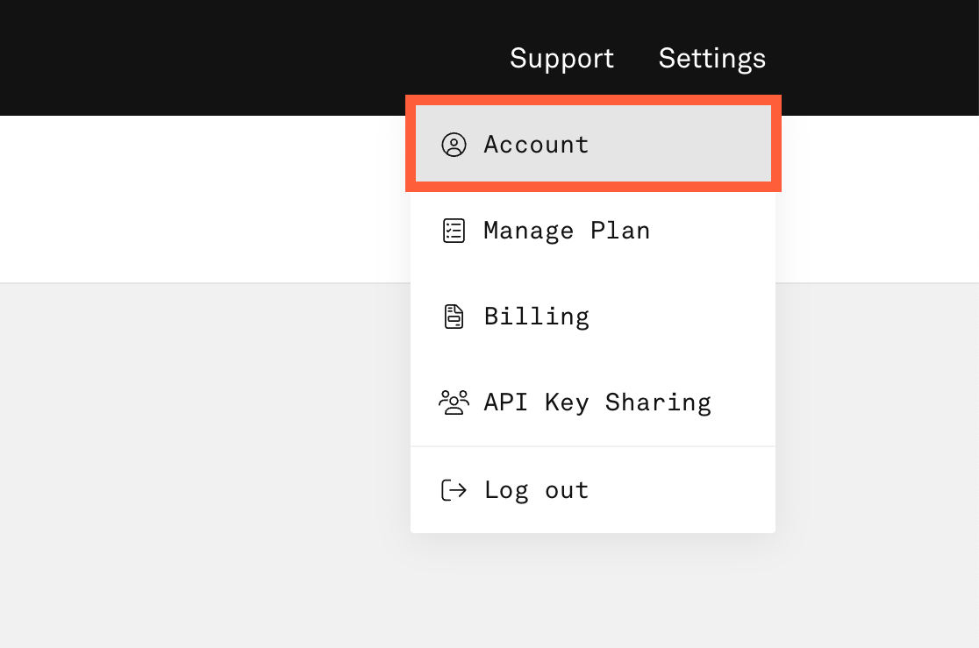Select Manage Plan from the dropdown
Screen dimensions: 979x648
click(567, 231)
